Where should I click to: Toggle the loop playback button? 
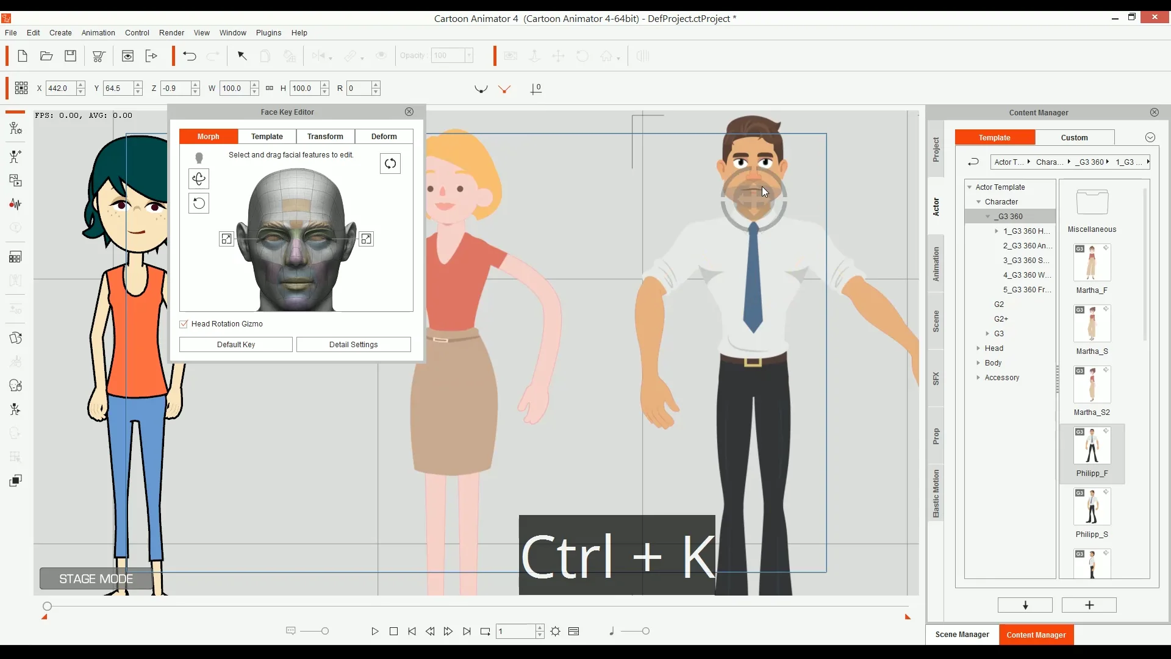(x=485, y=632)
